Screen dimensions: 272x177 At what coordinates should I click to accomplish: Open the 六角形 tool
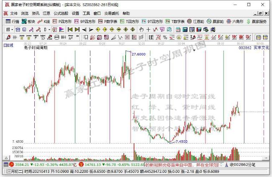pos(235,21)
